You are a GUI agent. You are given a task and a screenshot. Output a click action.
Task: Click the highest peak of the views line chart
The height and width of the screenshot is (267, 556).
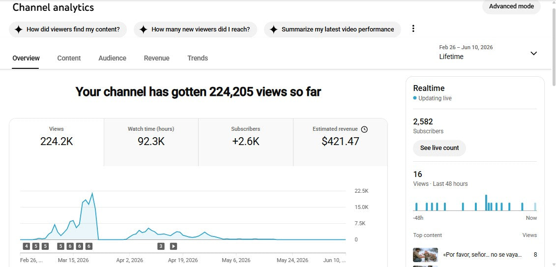(x=92, y=193)
